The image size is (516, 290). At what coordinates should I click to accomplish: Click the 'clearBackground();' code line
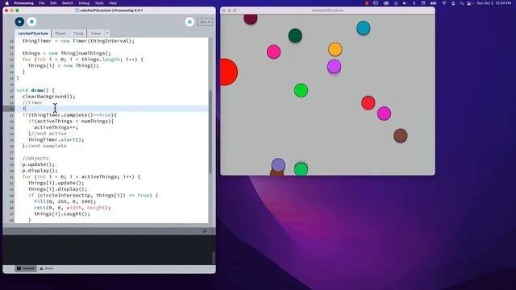[x=48, y=97]
